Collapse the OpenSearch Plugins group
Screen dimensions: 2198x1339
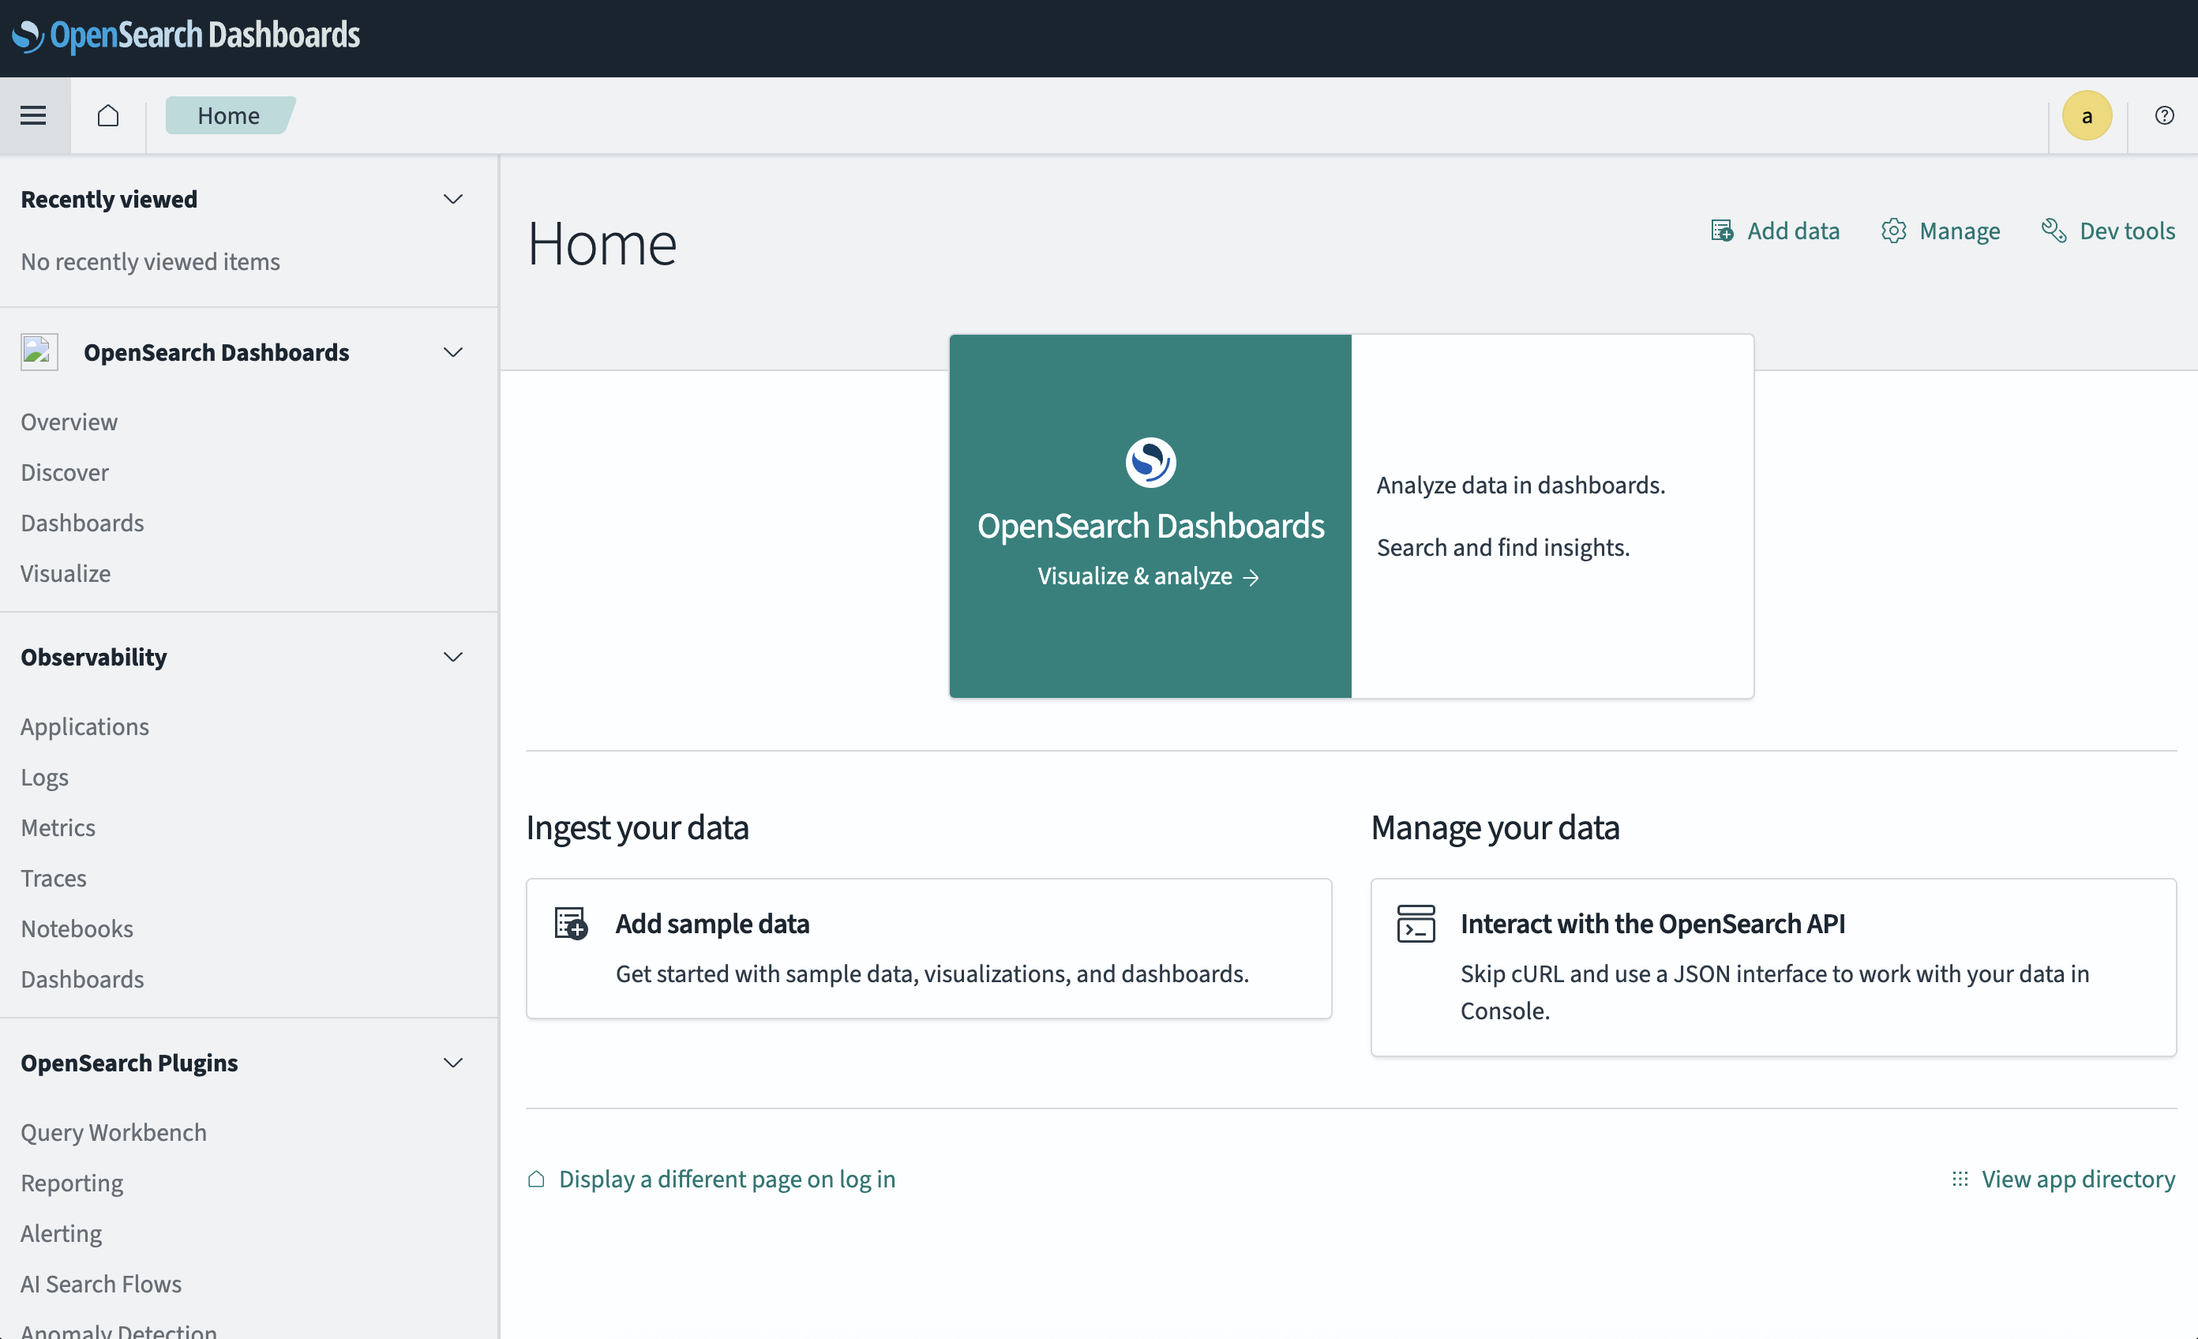point(452,1063)
